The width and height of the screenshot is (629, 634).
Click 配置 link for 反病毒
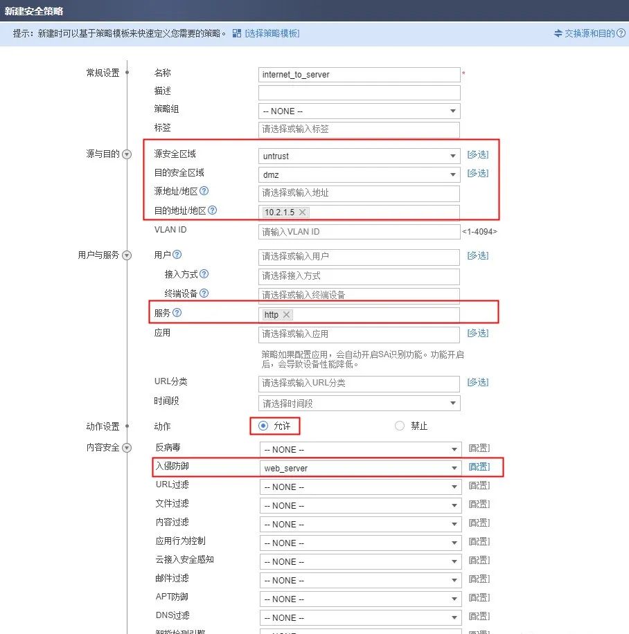tap(479, 448)
